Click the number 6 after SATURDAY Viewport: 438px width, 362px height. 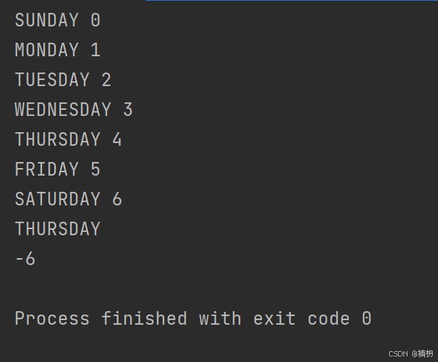(x=117, y=199)
